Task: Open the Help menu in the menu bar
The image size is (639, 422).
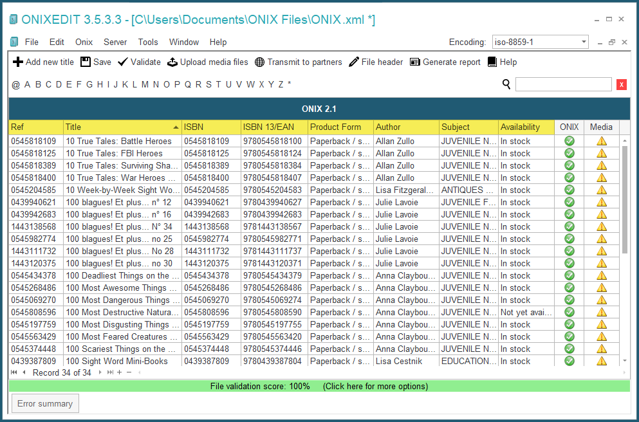Action: [x=218, y=42]
